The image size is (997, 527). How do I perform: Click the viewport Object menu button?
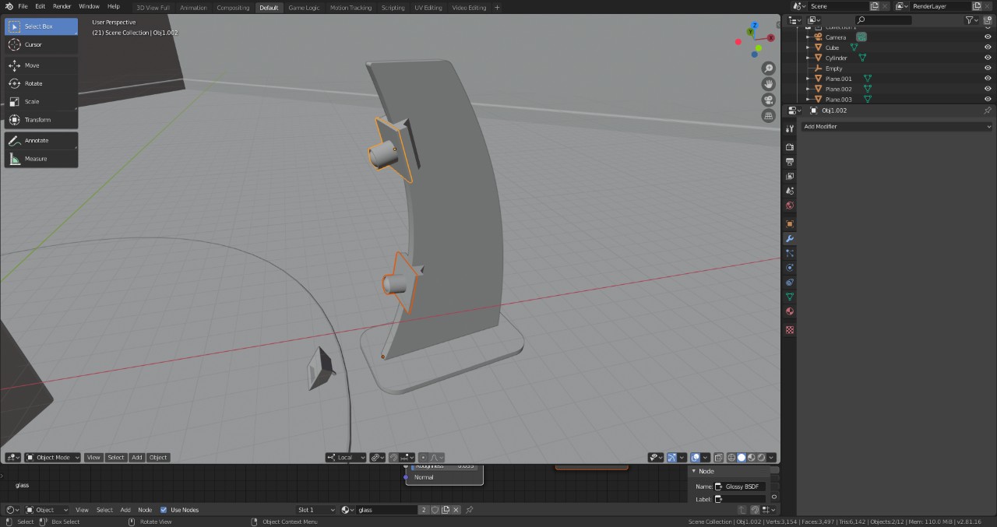pyautogui.click(x=158, y=458)
